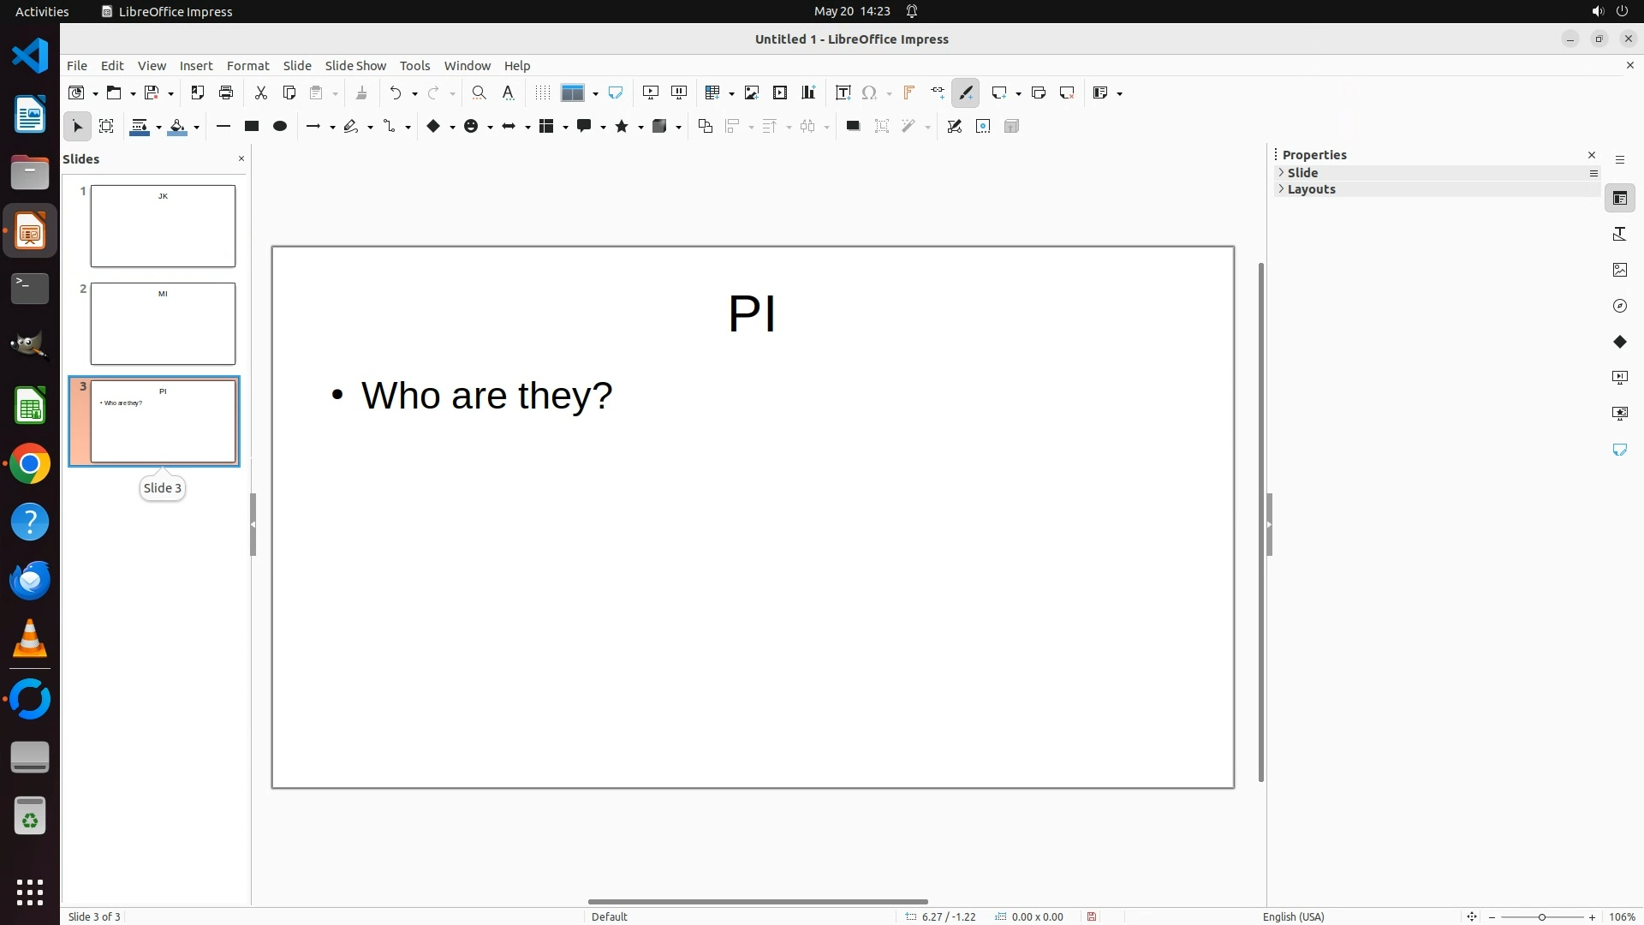This screenshot has width=1644, height=925.
Task: Expand the Slide section in Properties
Action: [x=1302, y=173]
